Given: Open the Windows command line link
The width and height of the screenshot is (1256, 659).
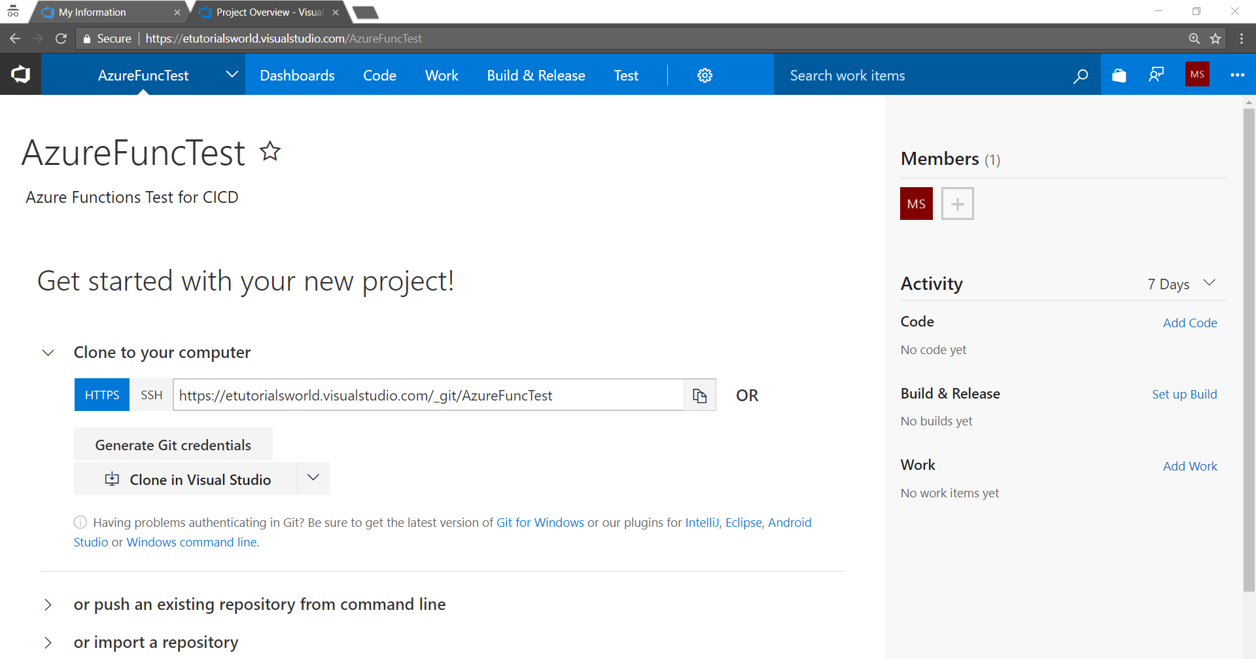Looking at the screenshot, I should click(192, 542).
